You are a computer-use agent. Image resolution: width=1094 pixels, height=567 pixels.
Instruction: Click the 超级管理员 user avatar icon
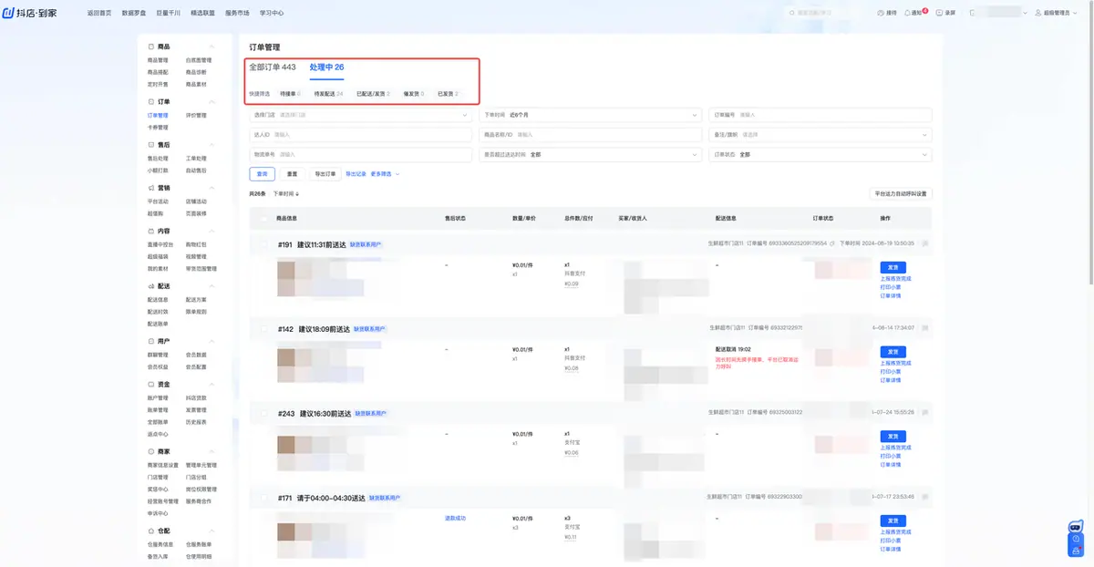[x=1037, y=13]
